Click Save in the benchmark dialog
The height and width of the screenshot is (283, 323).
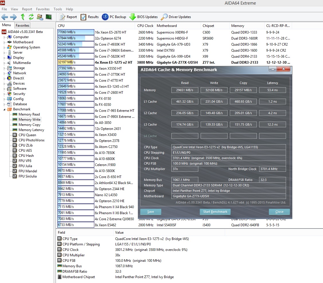150,212
